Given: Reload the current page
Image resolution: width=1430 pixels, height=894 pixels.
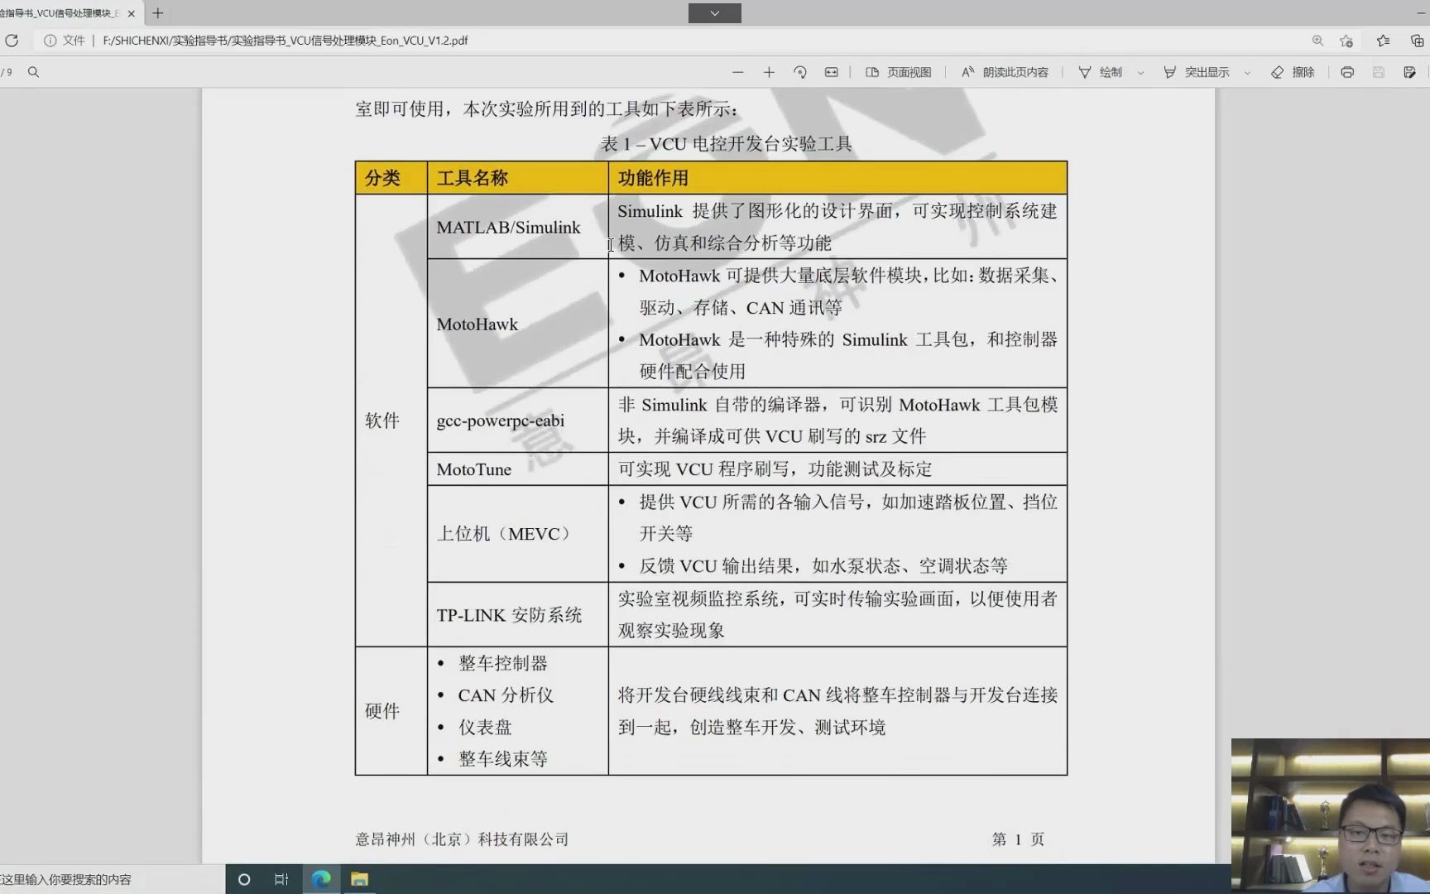Looking at the screenshot, I should point(12,40).
